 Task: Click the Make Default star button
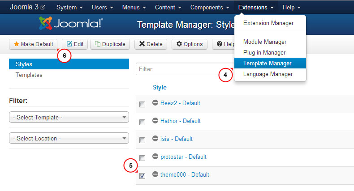click(33, 44)
